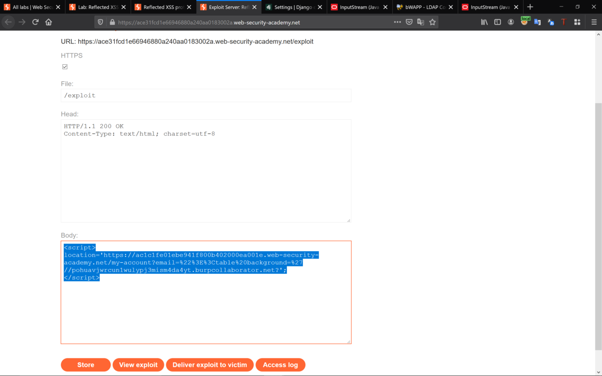Click Deliver exploit to victim
Image resolution: width=602 pixels, height=376 pixels.
pyautogui.click(x=210, y=365)
